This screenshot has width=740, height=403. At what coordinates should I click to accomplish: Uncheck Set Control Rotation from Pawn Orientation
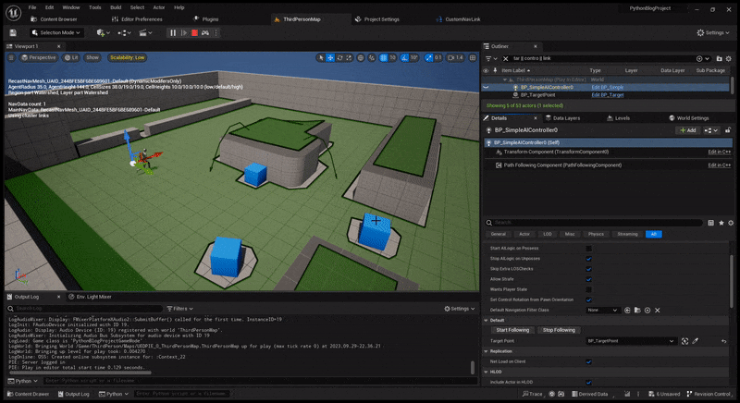[588, 299]
